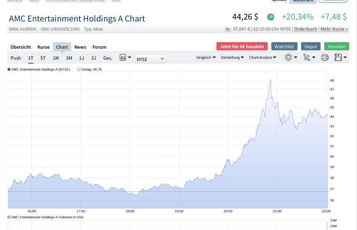Image resolution: width=357 pixels, height=230 pixels.
Task: Expand the Darstellung dropdown
Action: coord(232,58)
